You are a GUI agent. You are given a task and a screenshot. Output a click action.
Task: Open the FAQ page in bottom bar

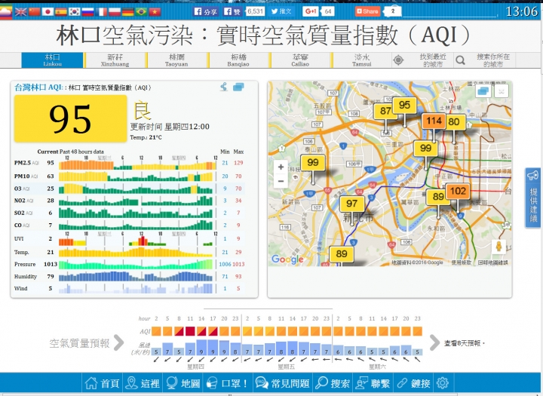[283, 383]
